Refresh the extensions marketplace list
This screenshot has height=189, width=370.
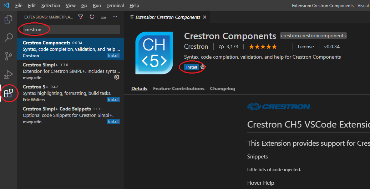tap(92, 17)
